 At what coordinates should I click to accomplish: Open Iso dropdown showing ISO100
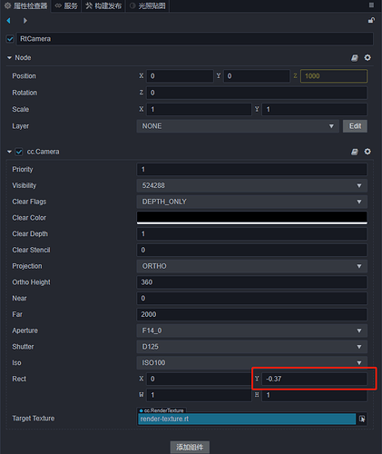click(252, 362)
